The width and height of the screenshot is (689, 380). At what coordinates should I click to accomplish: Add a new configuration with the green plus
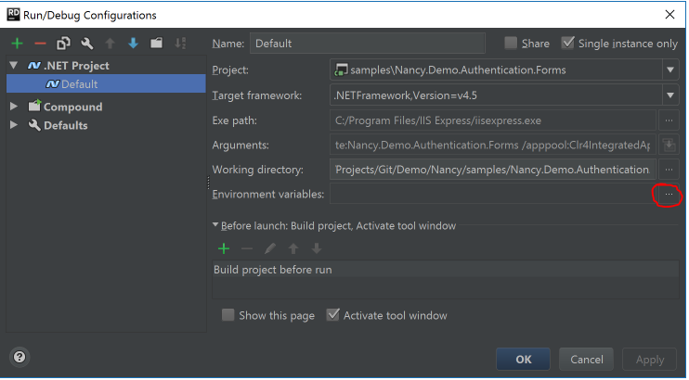pos(17,43)
